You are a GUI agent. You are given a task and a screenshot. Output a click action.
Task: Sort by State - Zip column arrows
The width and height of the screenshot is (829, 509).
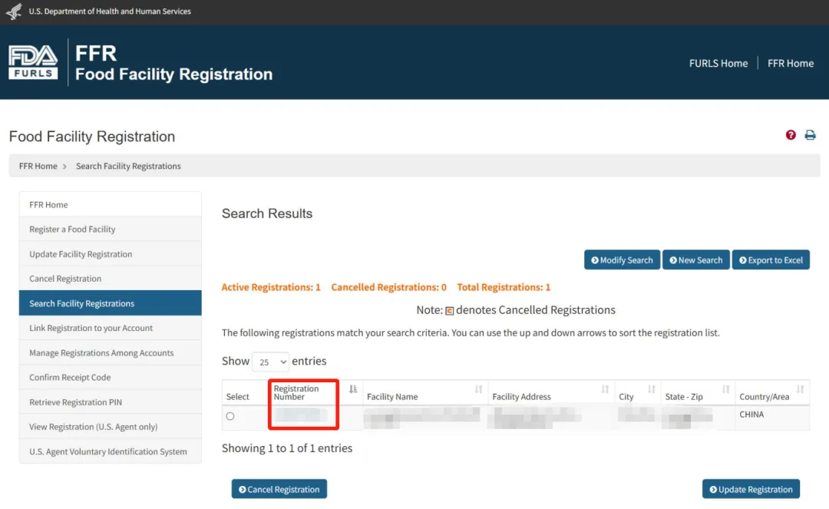[725, 389]
